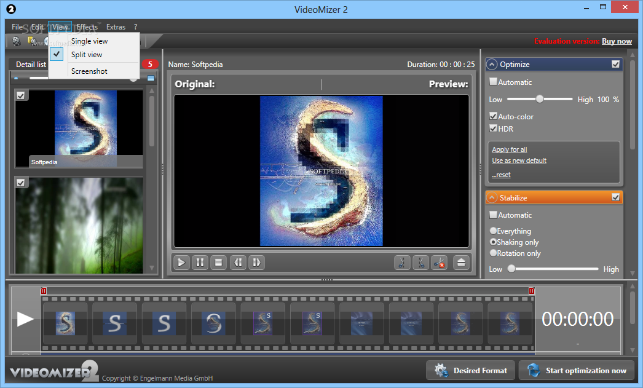
Task: Collapse the Optimize panel
Action: click(492, 65)
